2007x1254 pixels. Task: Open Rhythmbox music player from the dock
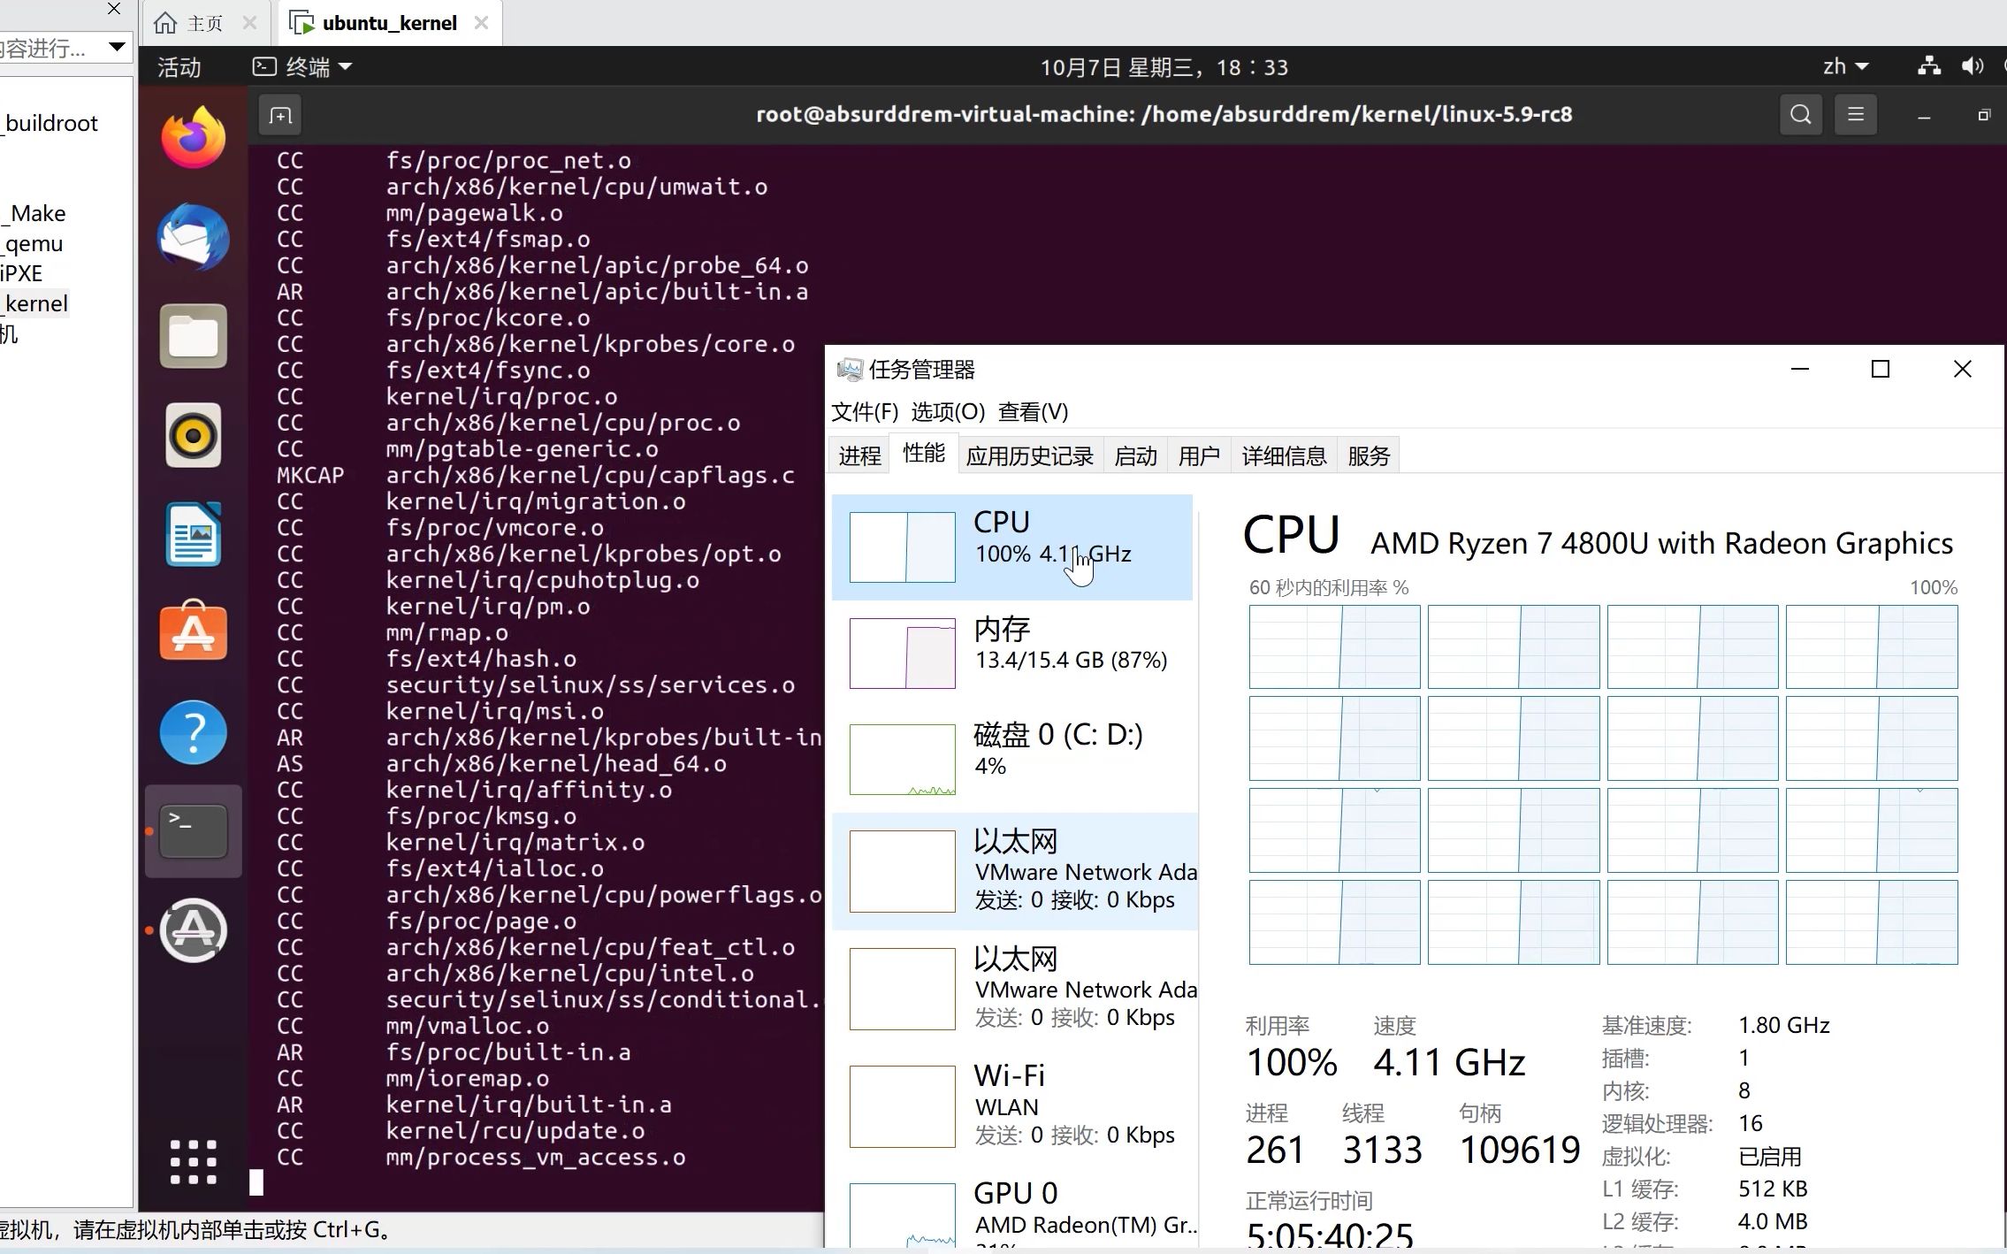coord(192,435)
